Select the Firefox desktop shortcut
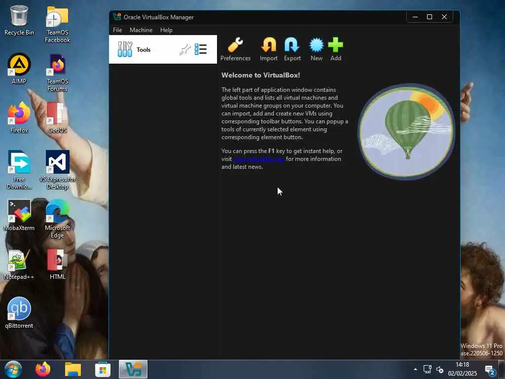 click(19, 117)
